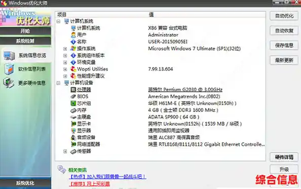301x189 pixels.
Task: Click the network adapter icon beside 网络适配器
Action: point(73,144)
